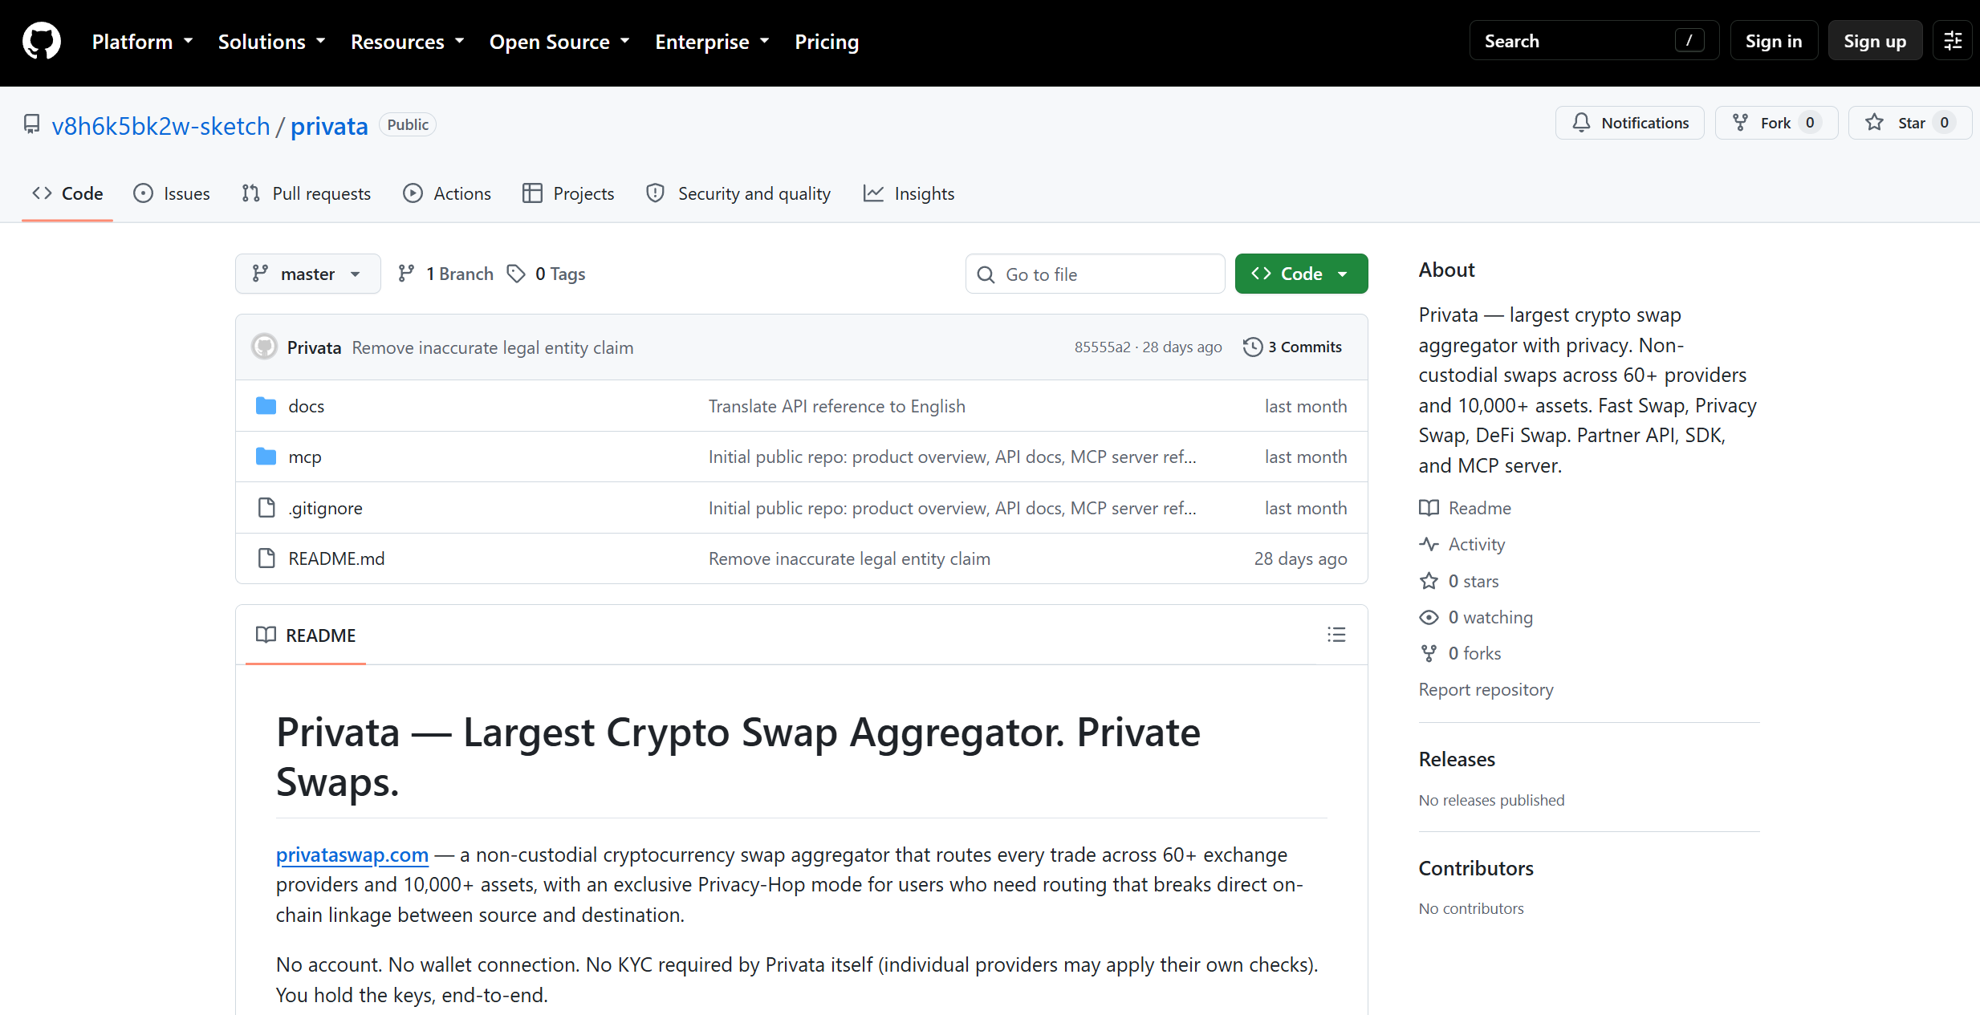Click the Privata author avatar
This screenshot has height=1015, width=1980.
click(x=265, y=347)
